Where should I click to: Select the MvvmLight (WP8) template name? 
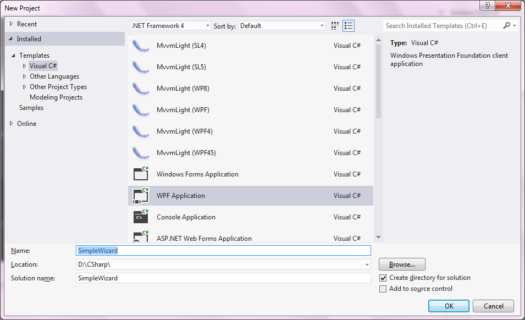(183, 89)
